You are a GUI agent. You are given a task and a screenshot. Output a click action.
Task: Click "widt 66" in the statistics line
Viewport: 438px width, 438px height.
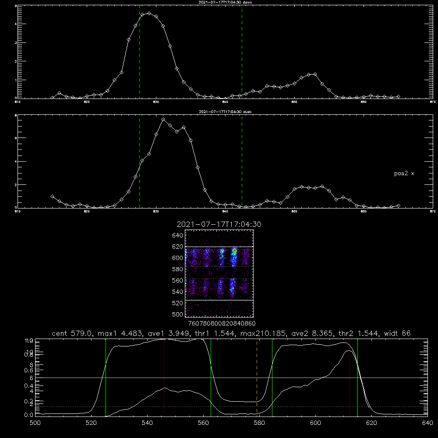[397, 333]
